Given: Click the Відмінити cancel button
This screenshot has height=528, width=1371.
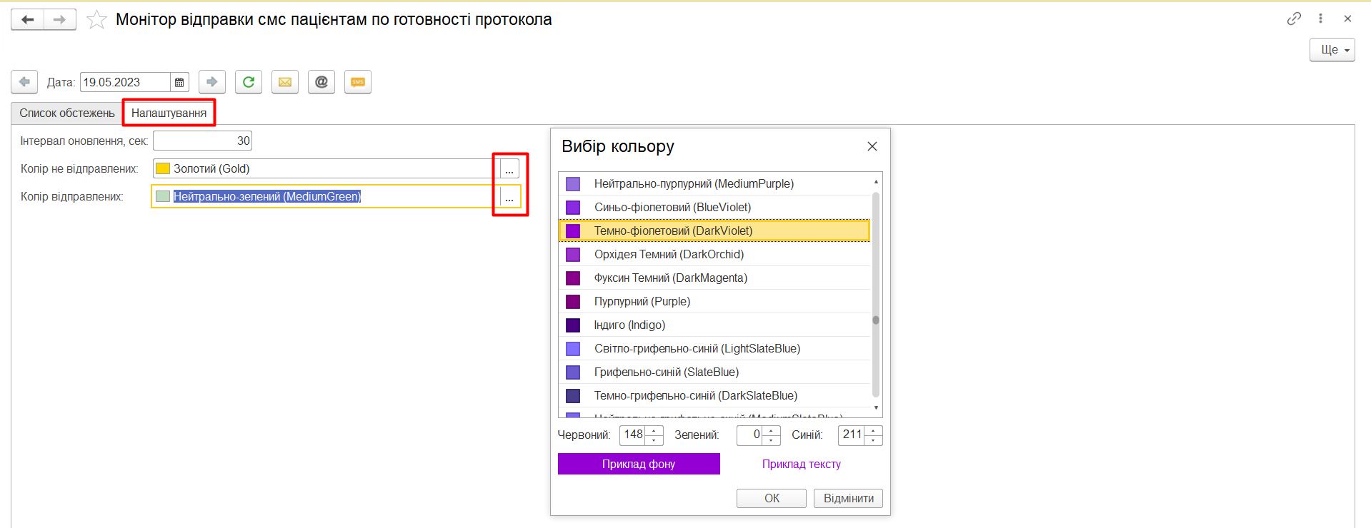Looking at the screenshot, I should tap(848, 498).
